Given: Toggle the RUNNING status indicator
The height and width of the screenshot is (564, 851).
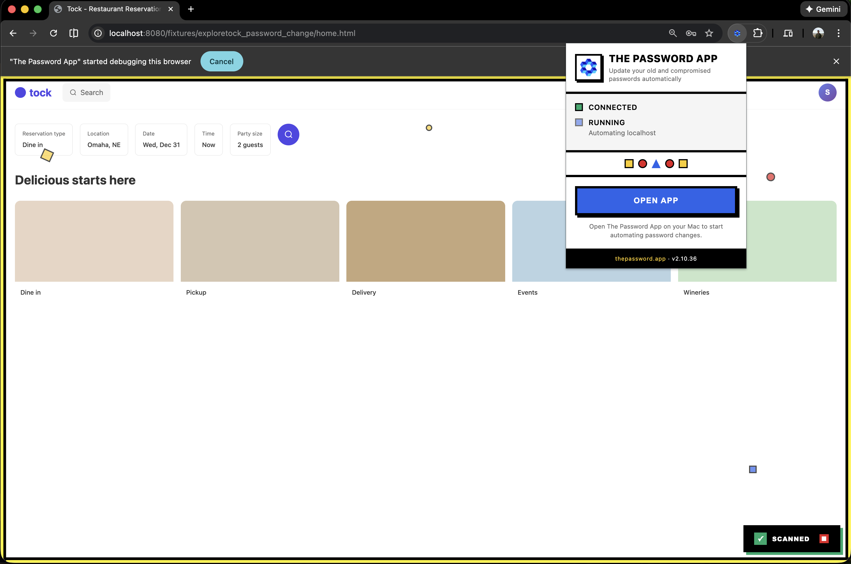Looking at the screenshot, I should click(579, 122).
